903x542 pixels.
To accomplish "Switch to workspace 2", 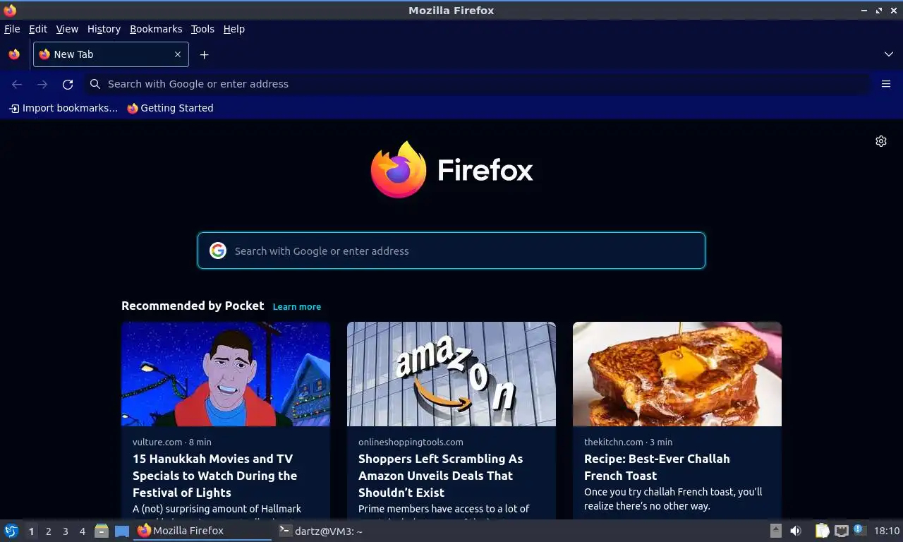I will coord(48,531).
